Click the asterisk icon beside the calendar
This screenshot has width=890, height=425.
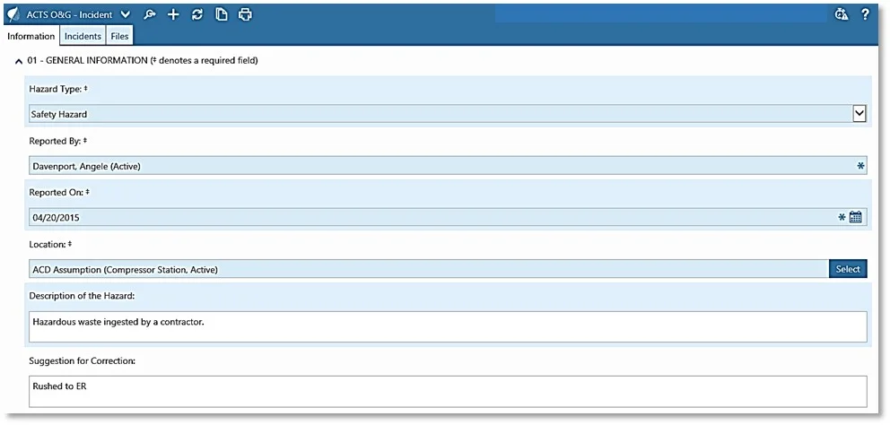pyautogui.click(x=842, y=217)
